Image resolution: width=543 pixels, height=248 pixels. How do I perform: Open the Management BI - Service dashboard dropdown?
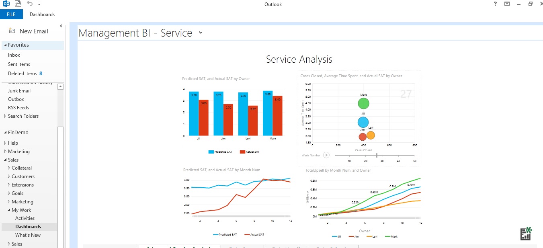(x=201, y=33)
